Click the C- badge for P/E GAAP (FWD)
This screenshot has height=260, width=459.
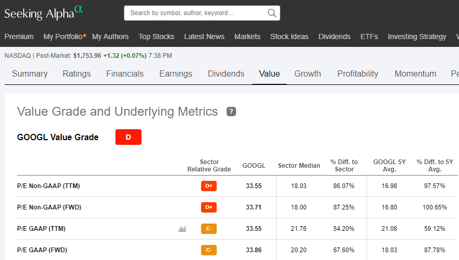[x=209, y=250]
